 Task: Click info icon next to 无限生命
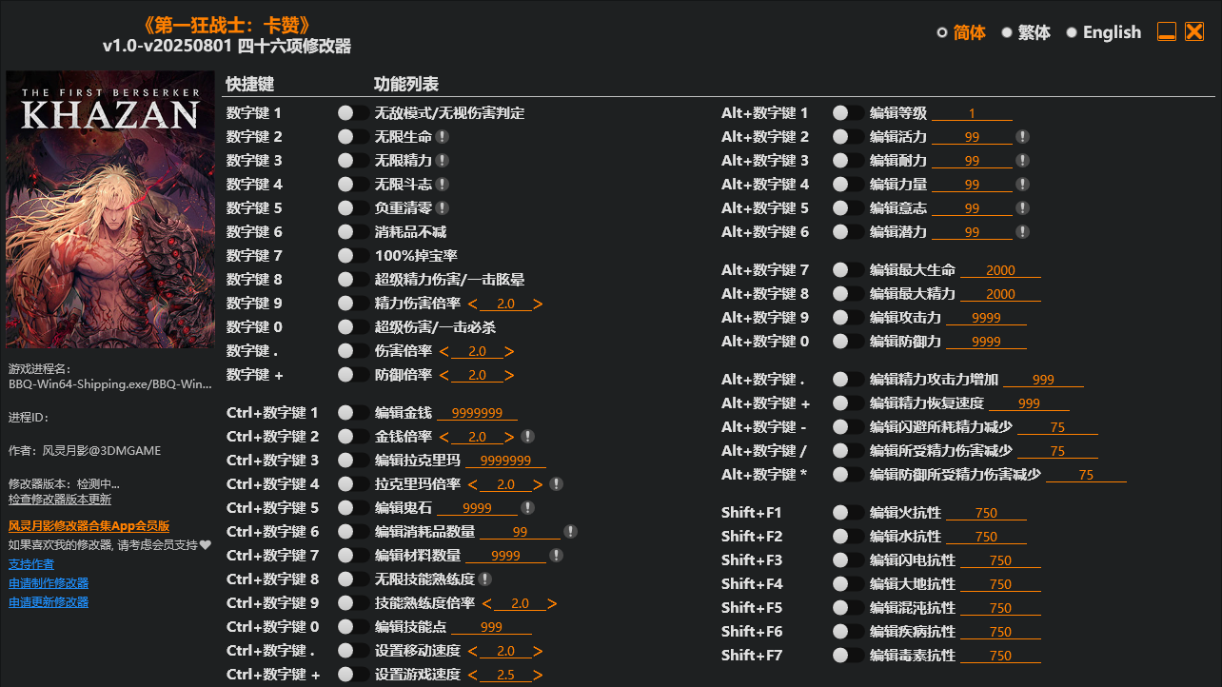(443, 137)
